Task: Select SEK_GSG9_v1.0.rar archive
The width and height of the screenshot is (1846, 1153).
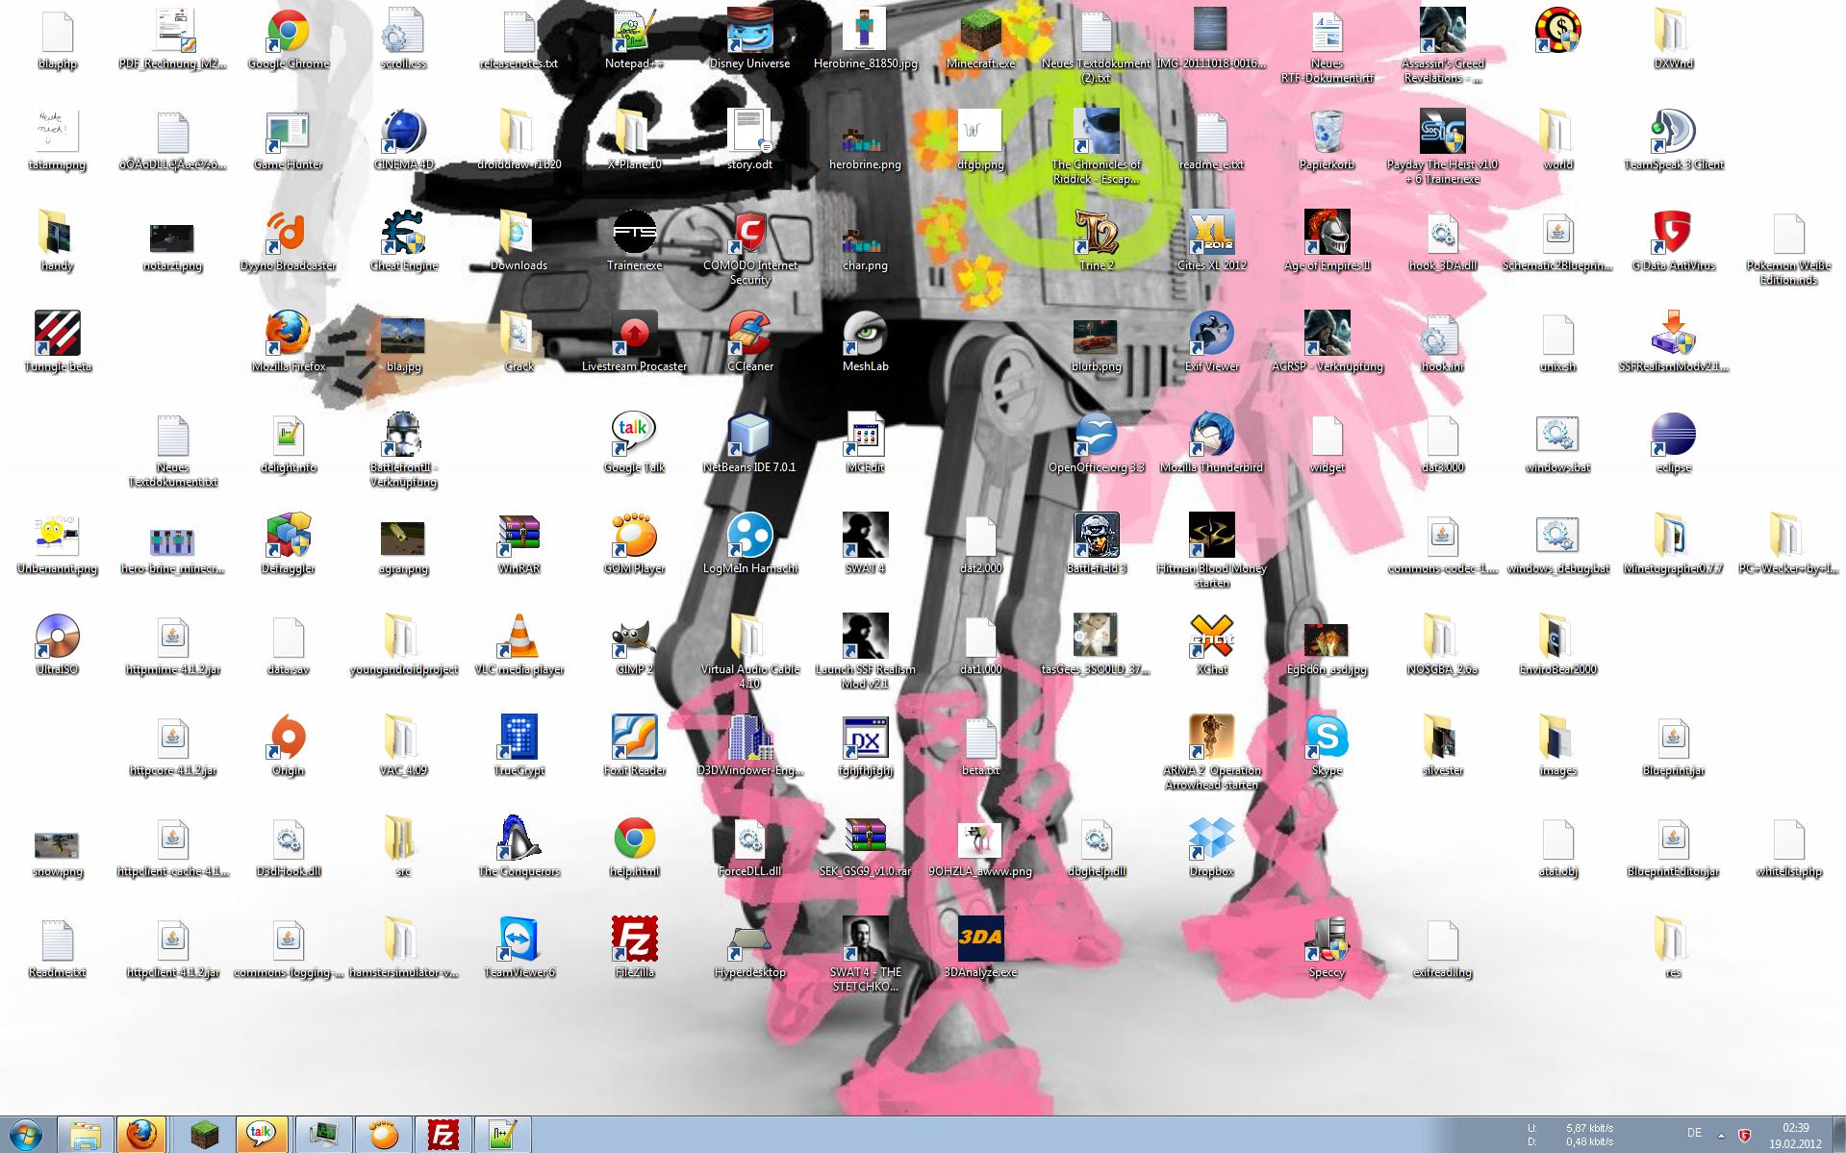Action: click(x=865, y=847)
